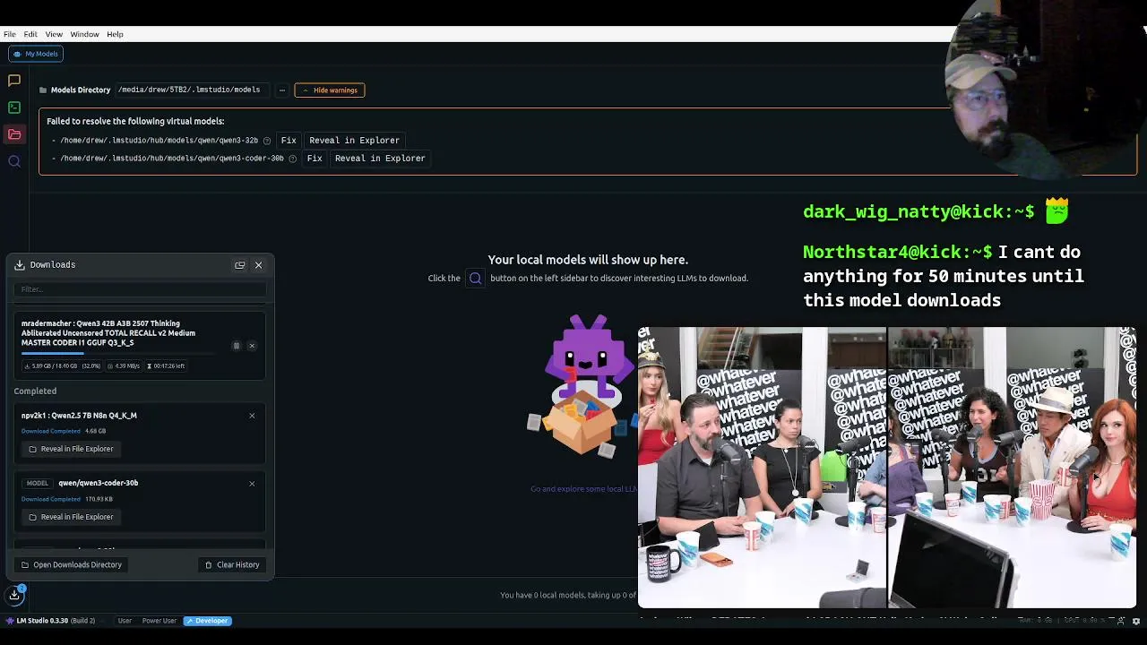The height and width of the screenshot is (645, 1147).
Task: Cancel the mradermacher Qwen3 42B download
Action: [252, 346]
